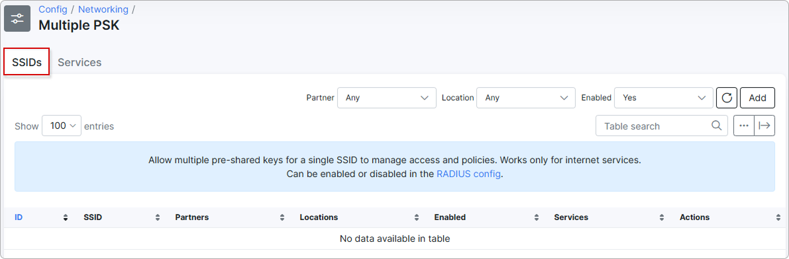The width and height of the screenshot is (789, 259).
Task: Sort by the Locations column arrows
Action: coord(417,218)
